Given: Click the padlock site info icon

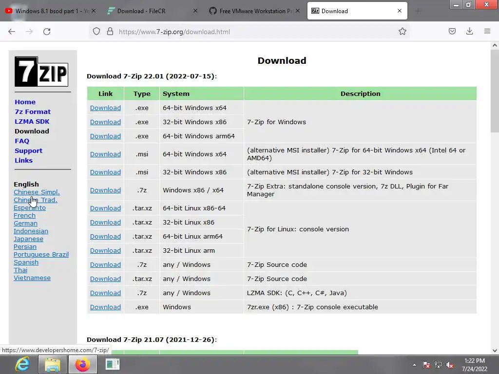Looking at the screenshot, I should [x=110, y=32].
